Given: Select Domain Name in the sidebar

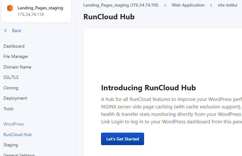Looking at the screenshot, I should pos(17,67).
